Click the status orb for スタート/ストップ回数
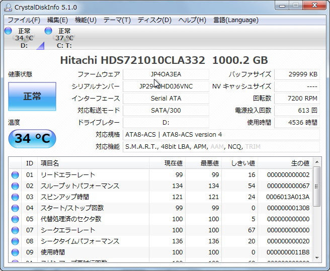 coord(15,208)
